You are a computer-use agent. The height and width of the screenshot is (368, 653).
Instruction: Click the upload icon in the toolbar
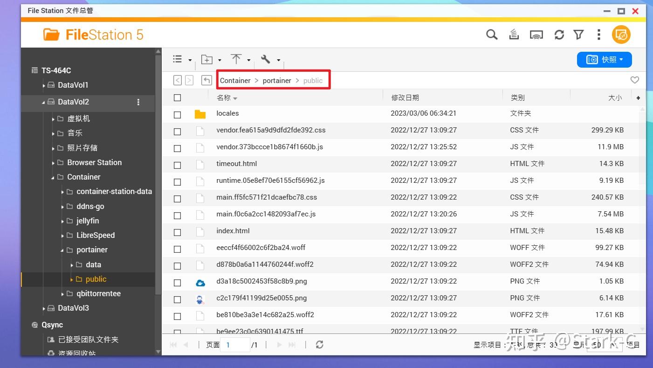coord(236,59)
